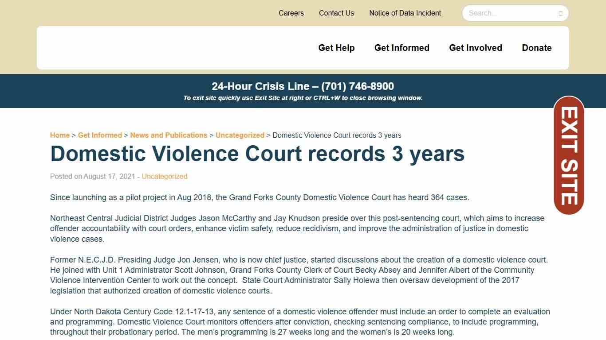View the Notice of Data Incident
The height and width of the screenshot is (340, 606).
405,13
